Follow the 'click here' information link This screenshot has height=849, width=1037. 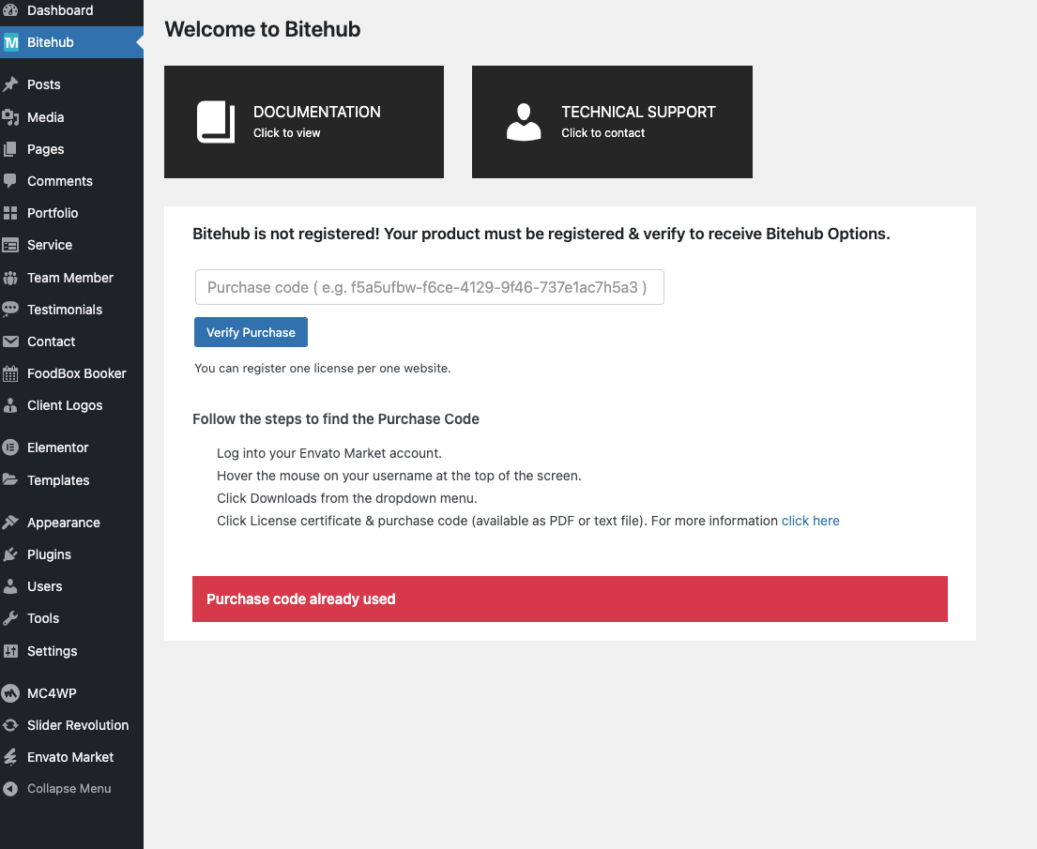[x=810, y=521]
